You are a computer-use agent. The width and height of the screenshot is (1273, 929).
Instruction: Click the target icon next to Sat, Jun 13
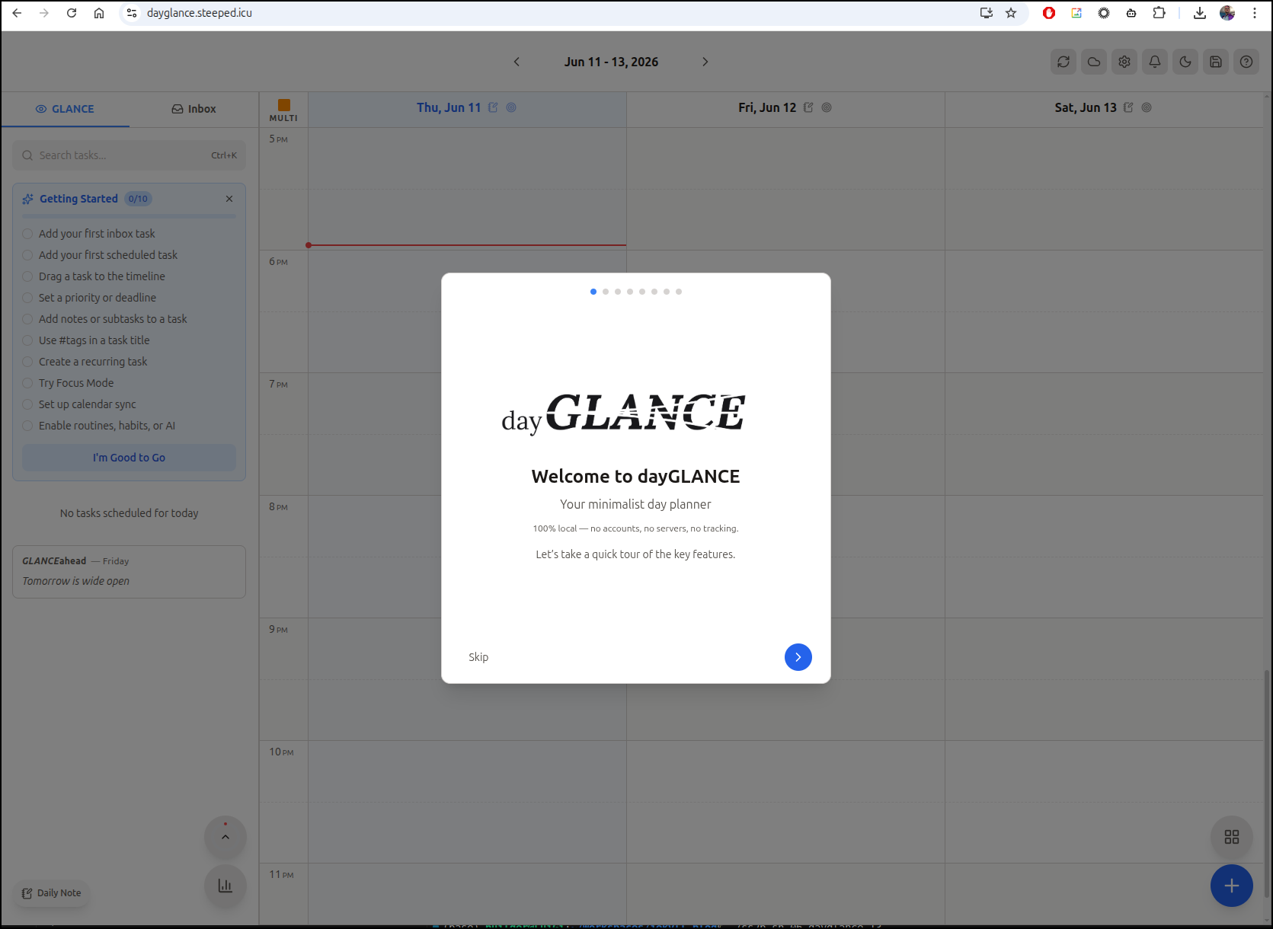click(1147, 107)
